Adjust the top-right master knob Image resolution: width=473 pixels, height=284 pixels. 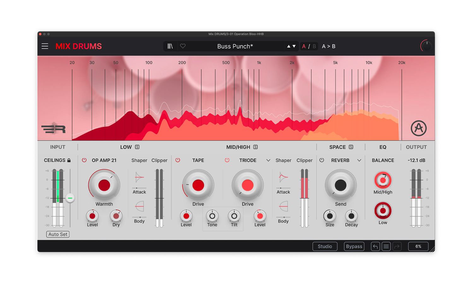coord(426,46)
